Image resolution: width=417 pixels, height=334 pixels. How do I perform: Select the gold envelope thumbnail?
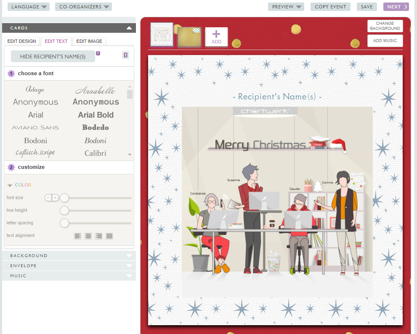189,37
